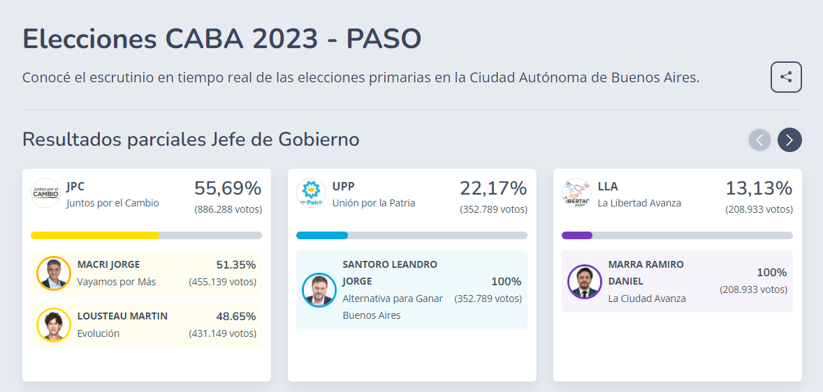Select the MACRI JORGE candidate name
823x392 pixels.
(108, 265)
